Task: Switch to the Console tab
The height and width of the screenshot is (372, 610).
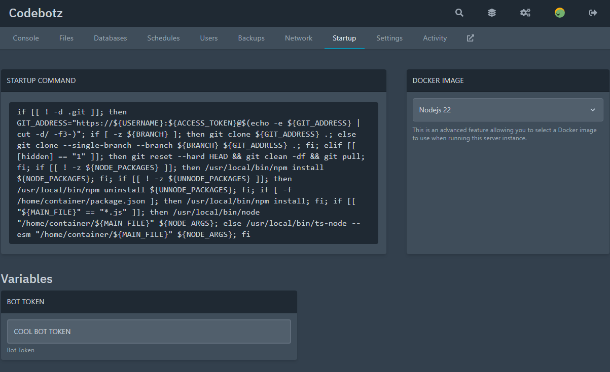Action: pos(26,38)
